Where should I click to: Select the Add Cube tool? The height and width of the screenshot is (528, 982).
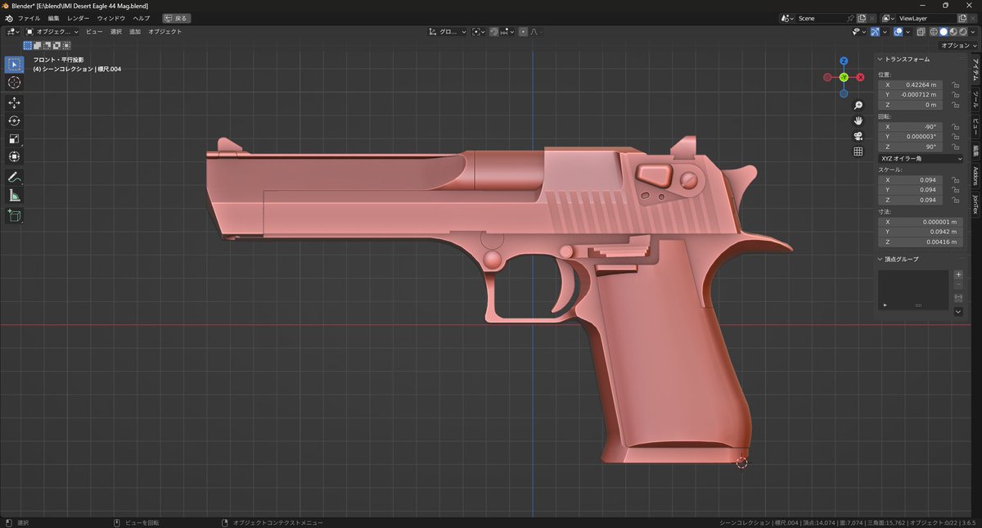click(x=15, y=215)
